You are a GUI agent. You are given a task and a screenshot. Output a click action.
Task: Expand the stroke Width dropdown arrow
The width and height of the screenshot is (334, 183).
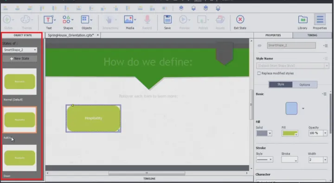(x=325, y=159)
